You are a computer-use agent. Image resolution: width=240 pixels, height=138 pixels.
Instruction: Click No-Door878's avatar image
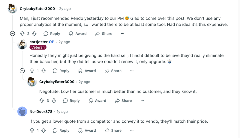[x=22, y=112]
